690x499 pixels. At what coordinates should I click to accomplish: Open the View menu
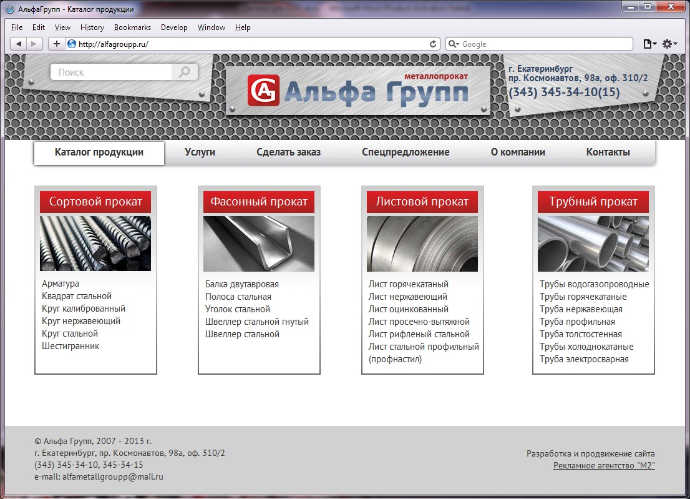[62, 27]
